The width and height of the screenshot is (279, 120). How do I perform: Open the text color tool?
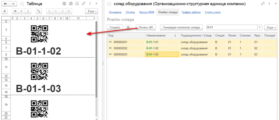point(38,11)
